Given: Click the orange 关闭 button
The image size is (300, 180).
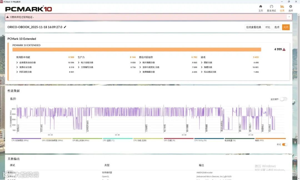Looking at the screenshot, I should coord(286,27).
